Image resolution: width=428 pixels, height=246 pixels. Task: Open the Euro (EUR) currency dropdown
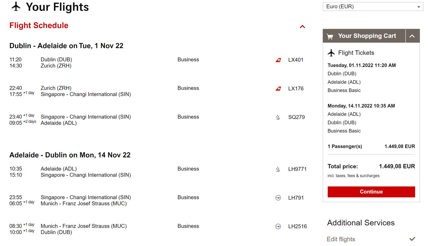click(x=373, y=7)
